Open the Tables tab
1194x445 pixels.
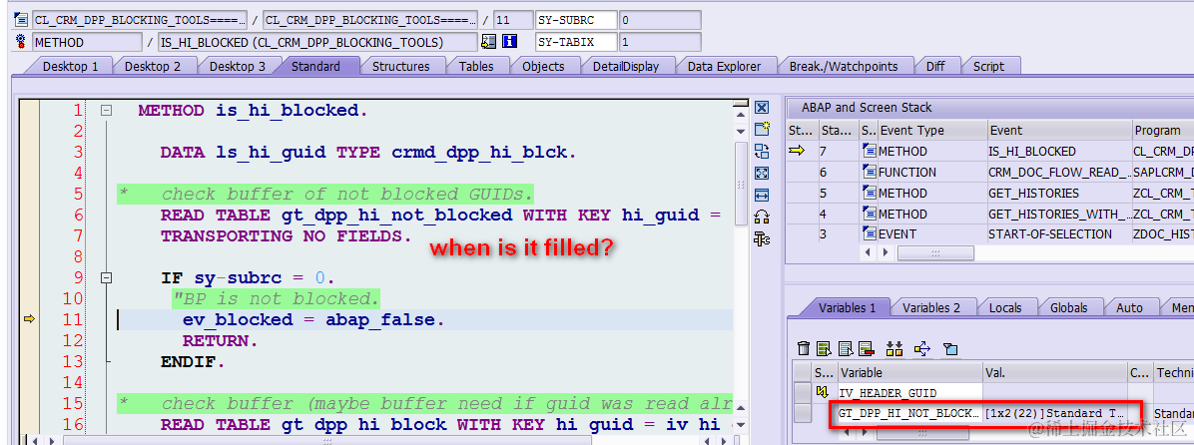(x=475, y=66)
